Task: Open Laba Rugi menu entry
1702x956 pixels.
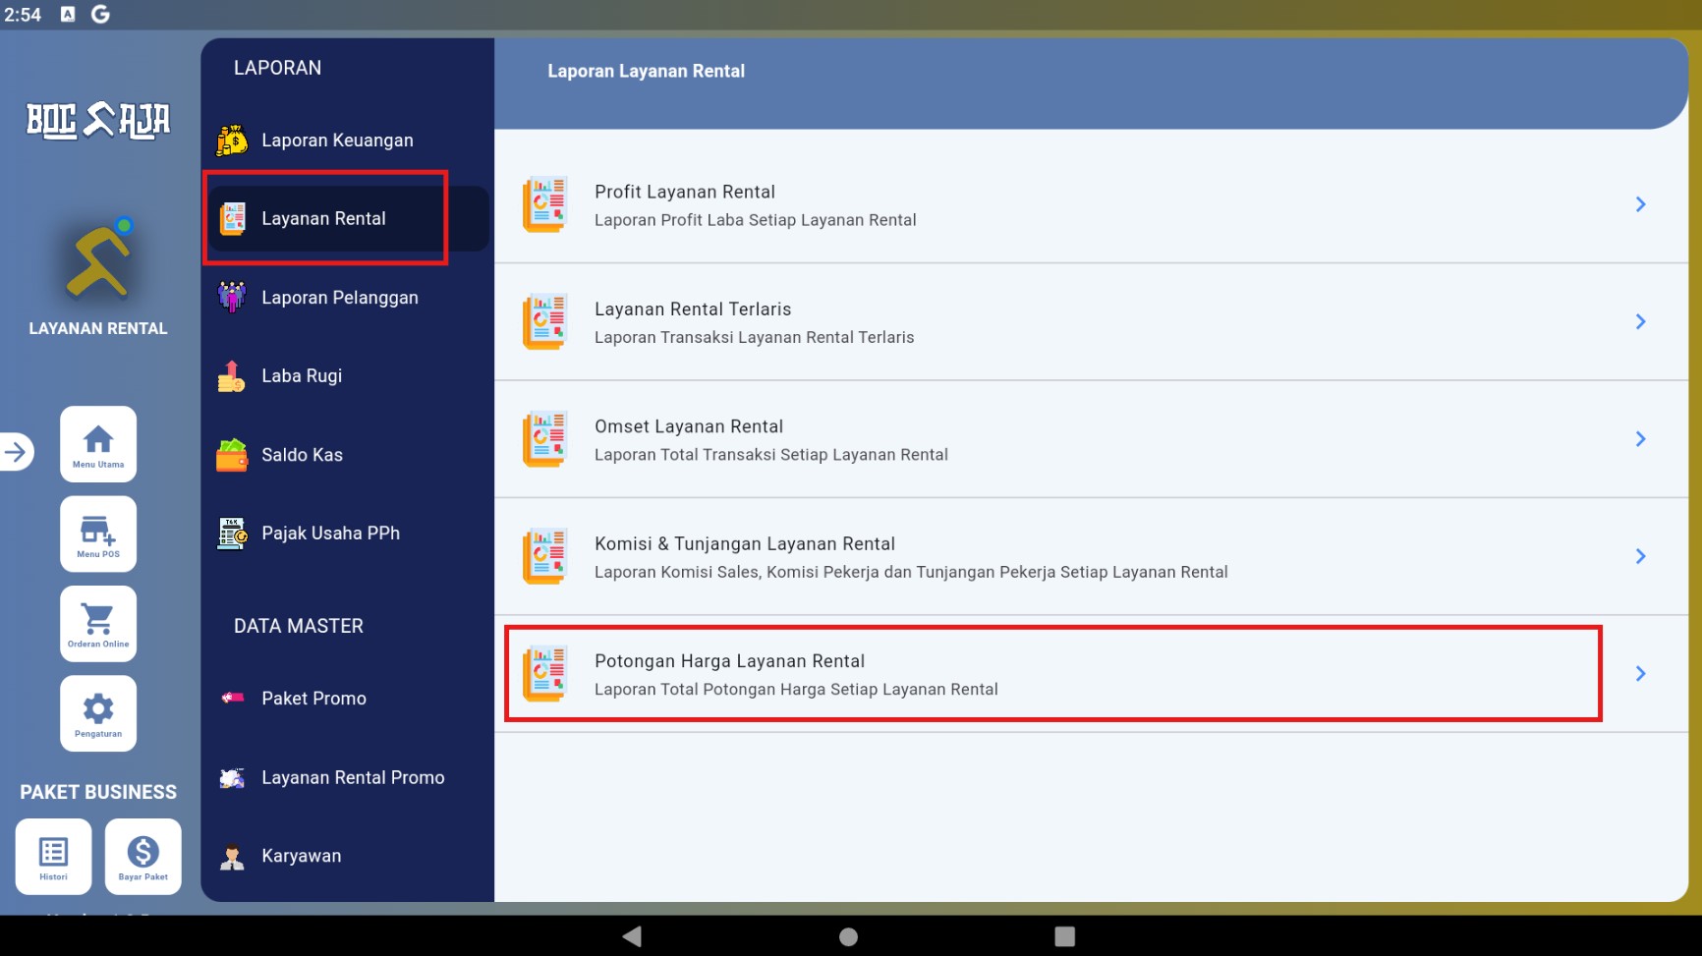Action: coord(347,376)
